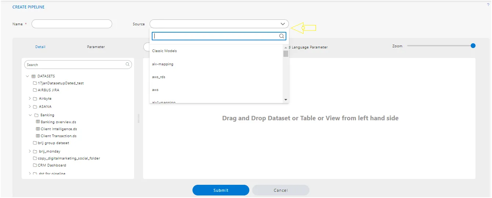Click the Airbyte folder icon
The height and width of the screenshot is (198, 492).
[x=35, y=99]
